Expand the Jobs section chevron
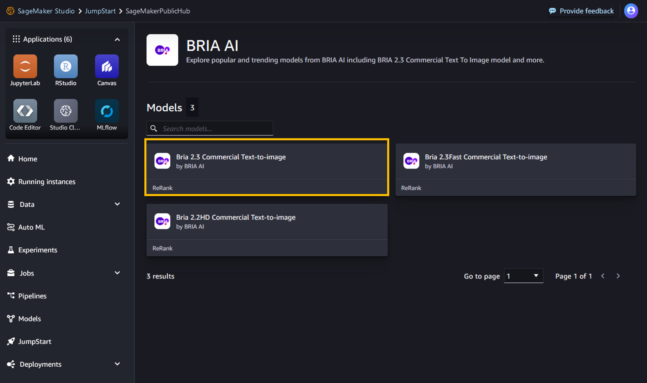 pos(117,273)
